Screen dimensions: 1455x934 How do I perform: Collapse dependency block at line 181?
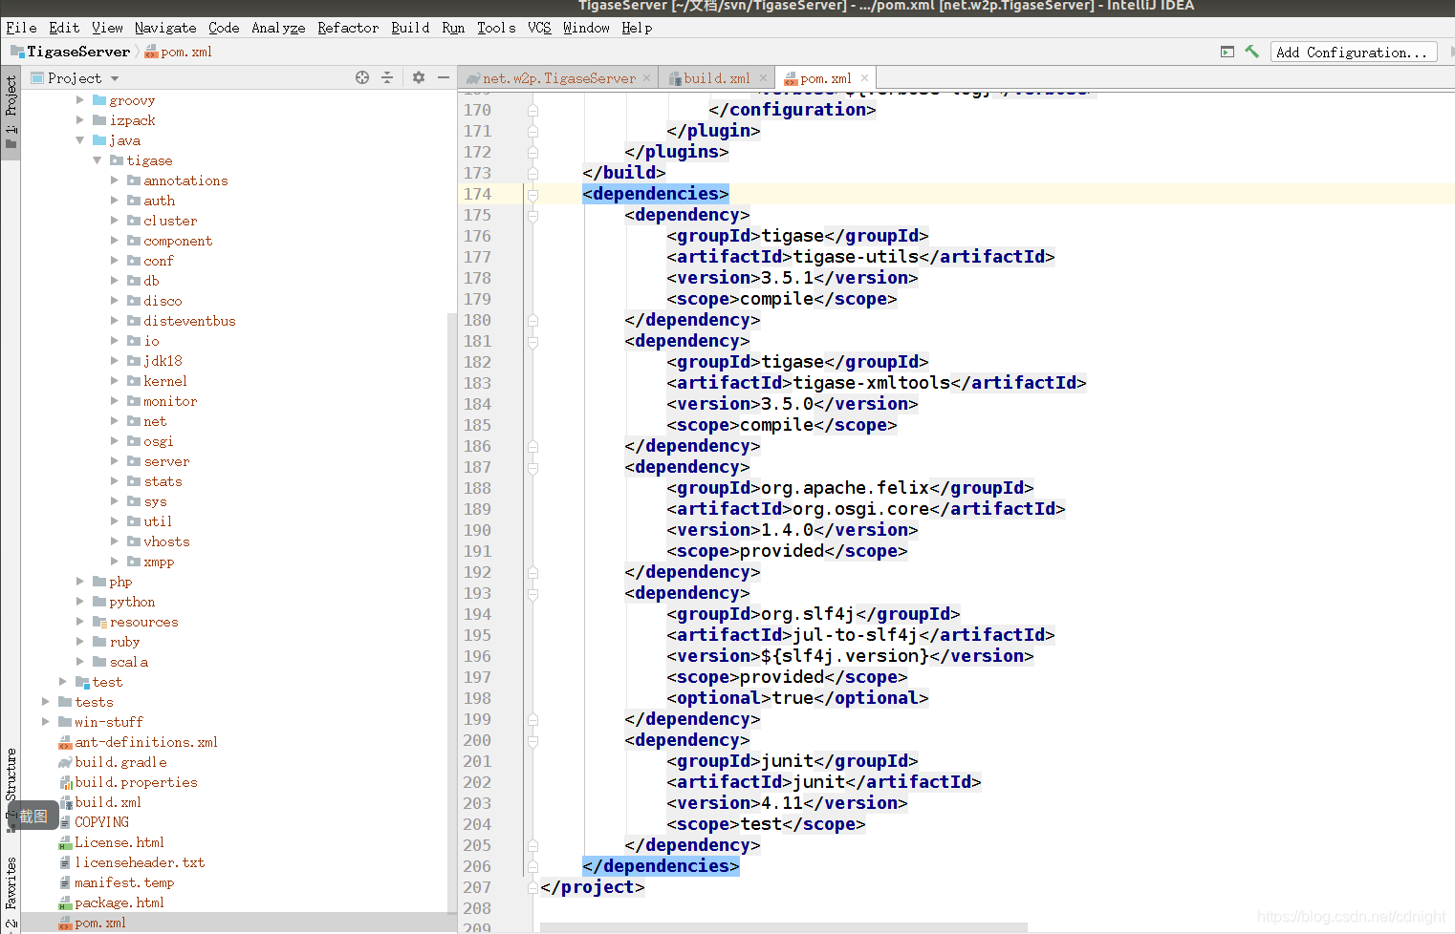point(532,341)
